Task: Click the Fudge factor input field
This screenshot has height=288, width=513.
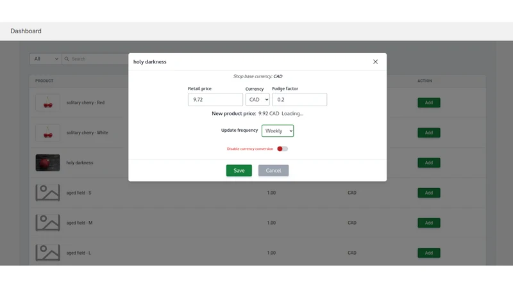Action: (x=299, y=100)
